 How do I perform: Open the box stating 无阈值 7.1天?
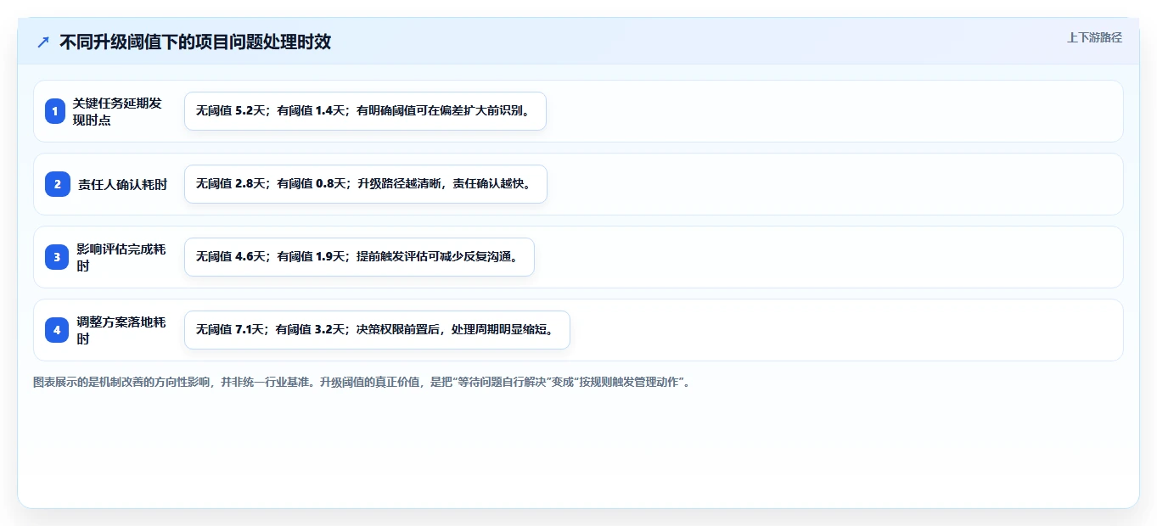pyautogui.click(x=377, y=330)
